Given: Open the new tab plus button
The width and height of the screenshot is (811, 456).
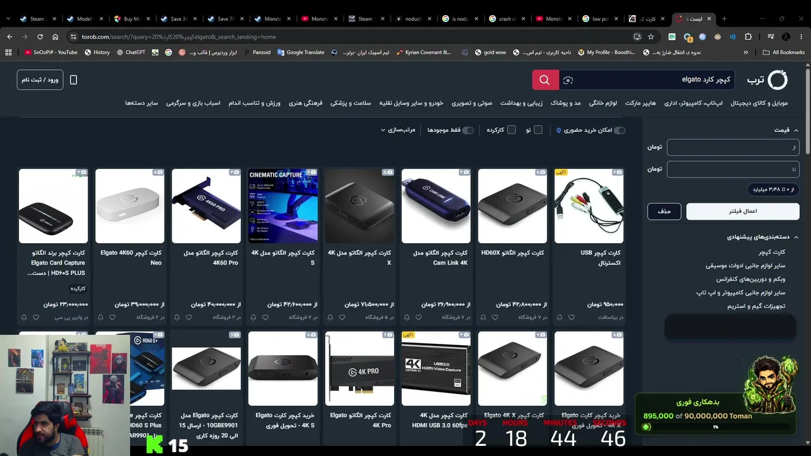Looking at the screenshot, I should click(724, 19).
